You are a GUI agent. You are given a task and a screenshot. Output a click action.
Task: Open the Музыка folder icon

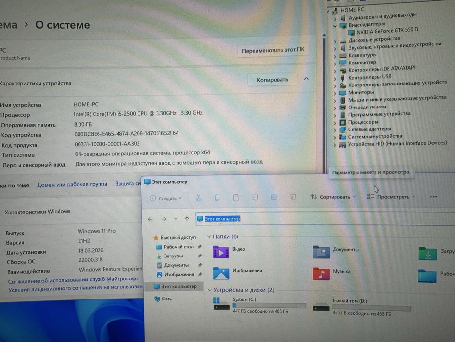(x=321, y=274)
